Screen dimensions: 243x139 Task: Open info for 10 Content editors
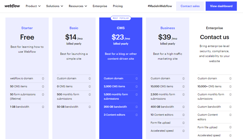click(x=184, y=115)
